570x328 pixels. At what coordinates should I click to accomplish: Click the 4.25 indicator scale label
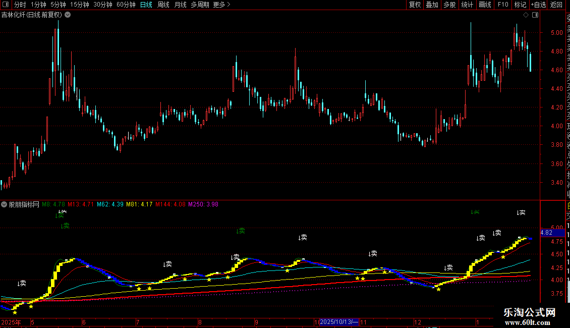click(x=556, y=267)
